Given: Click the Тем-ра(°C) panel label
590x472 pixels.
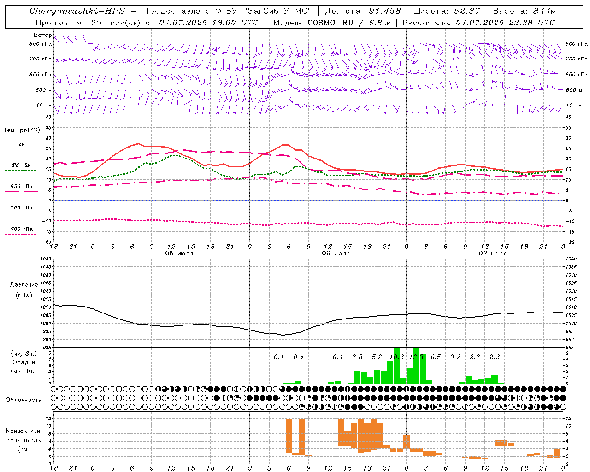Looking at the screenshot, I should 22,130.
